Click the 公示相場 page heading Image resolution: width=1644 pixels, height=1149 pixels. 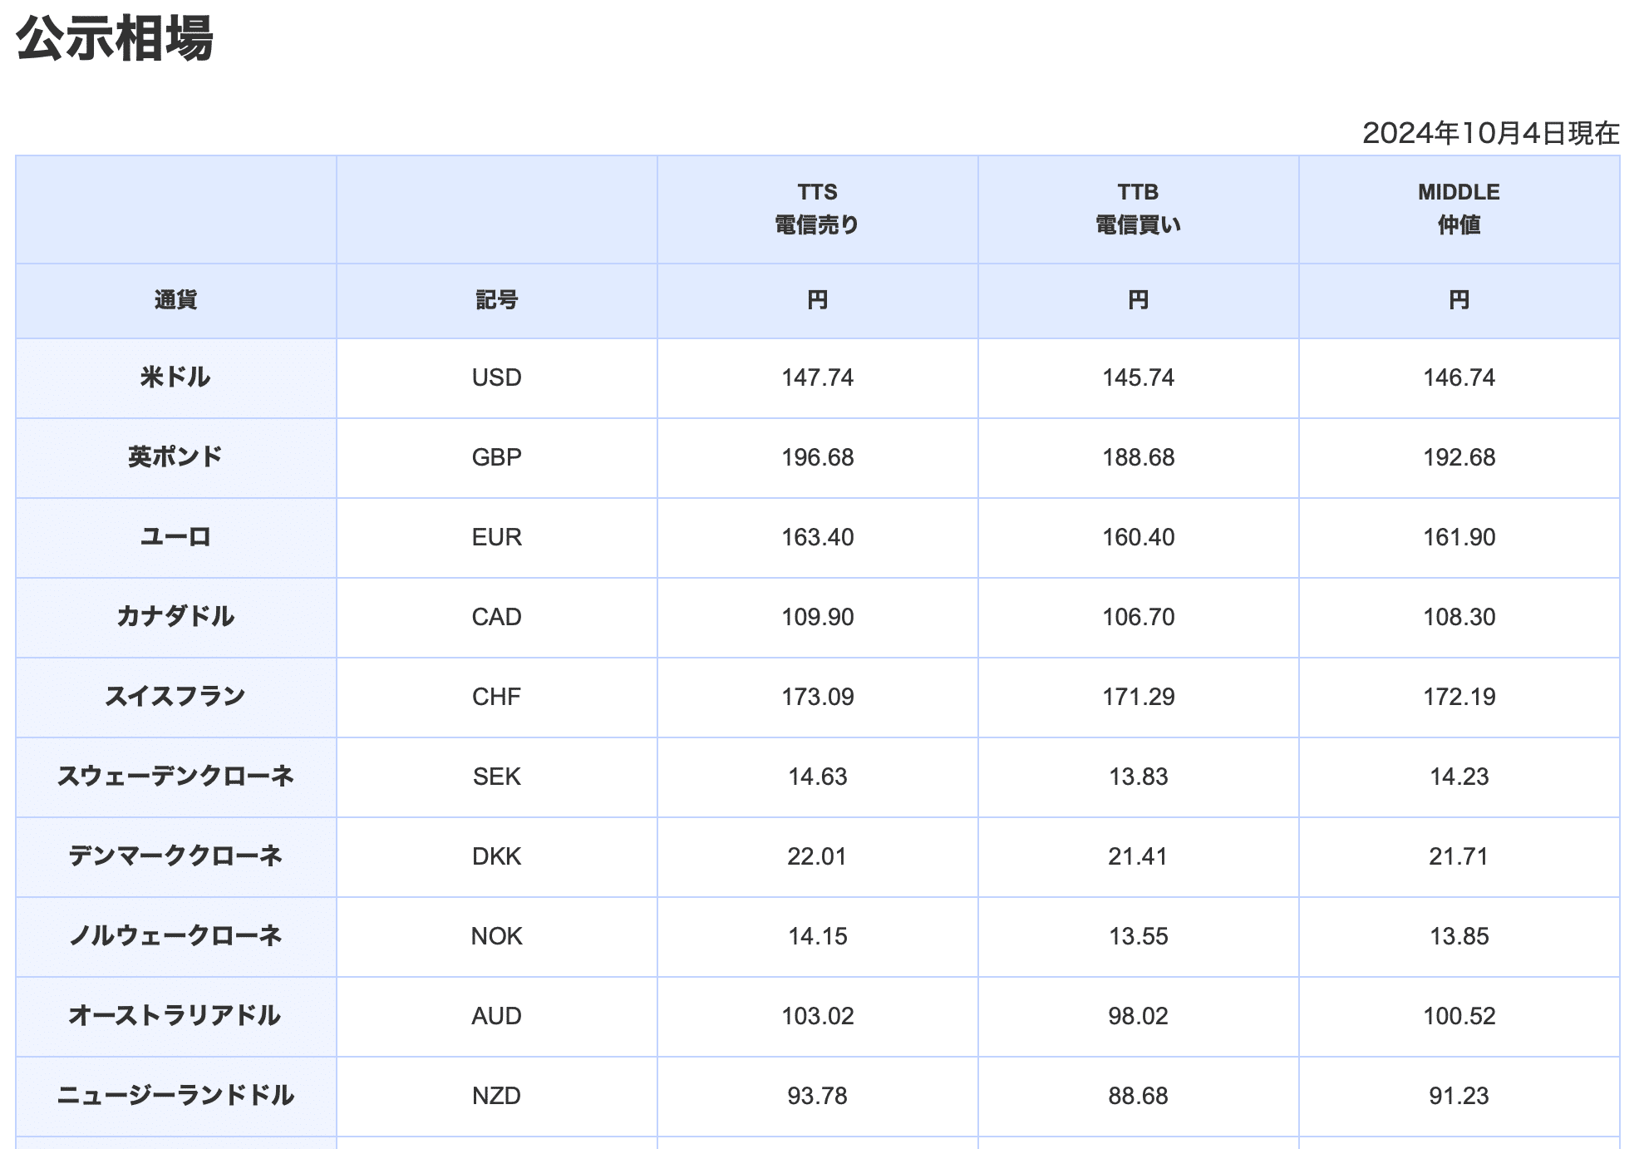(115, 39)
